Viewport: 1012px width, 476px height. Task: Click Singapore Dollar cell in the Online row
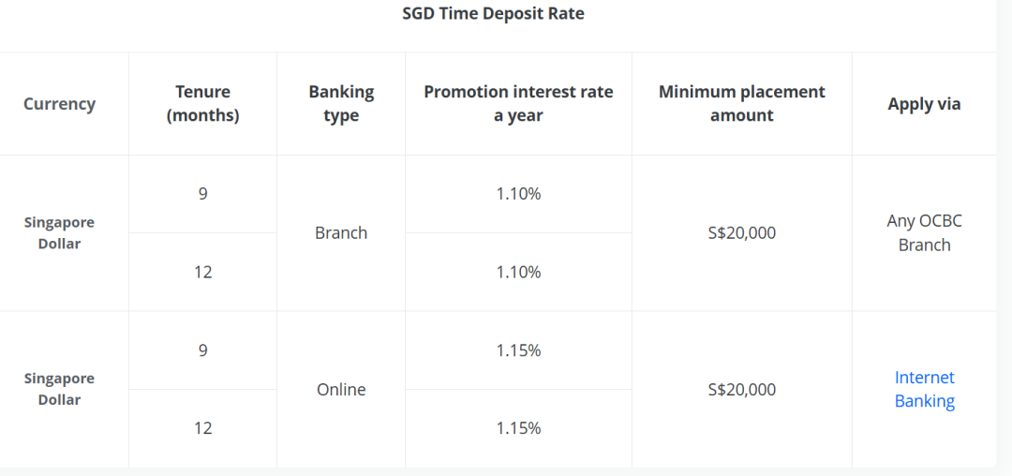coord(59,389)
